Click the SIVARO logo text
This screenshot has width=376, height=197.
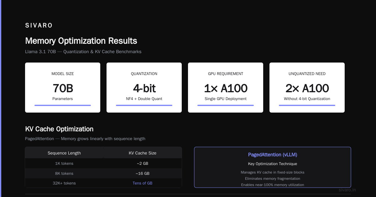point(39,26)
